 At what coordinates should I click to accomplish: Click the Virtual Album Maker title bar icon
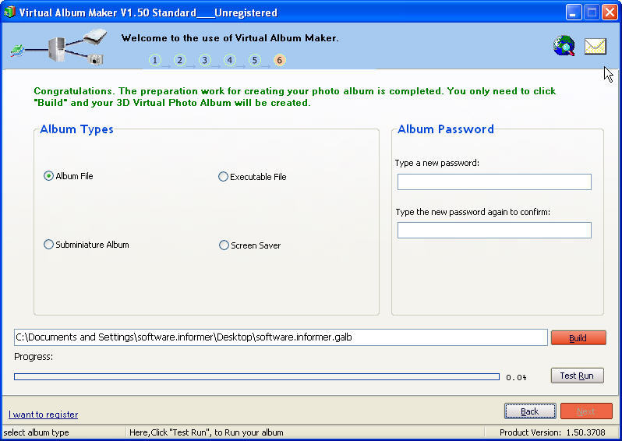[9, 12]
